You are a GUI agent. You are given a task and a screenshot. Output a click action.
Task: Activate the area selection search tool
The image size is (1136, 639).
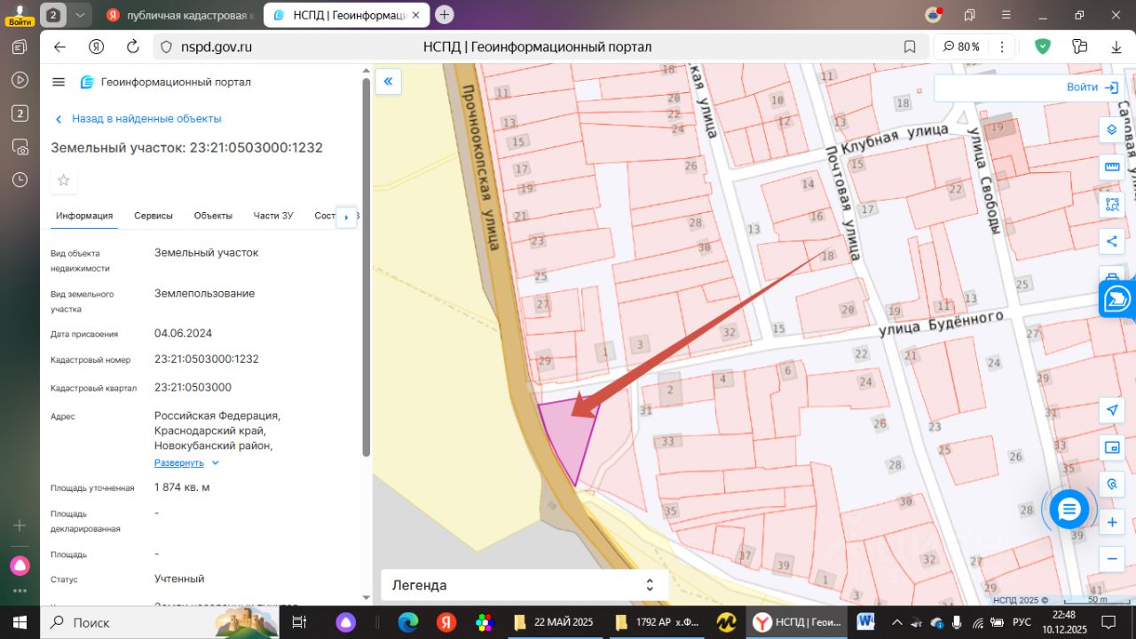click(1111, 204)
